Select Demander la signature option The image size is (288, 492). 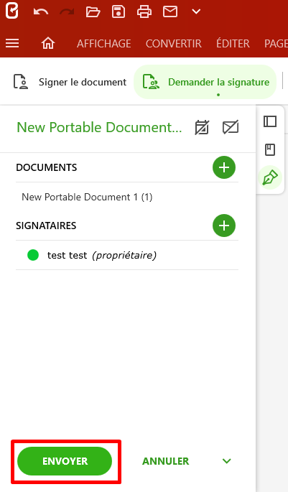pyautogui.click(x=205, y=82)
